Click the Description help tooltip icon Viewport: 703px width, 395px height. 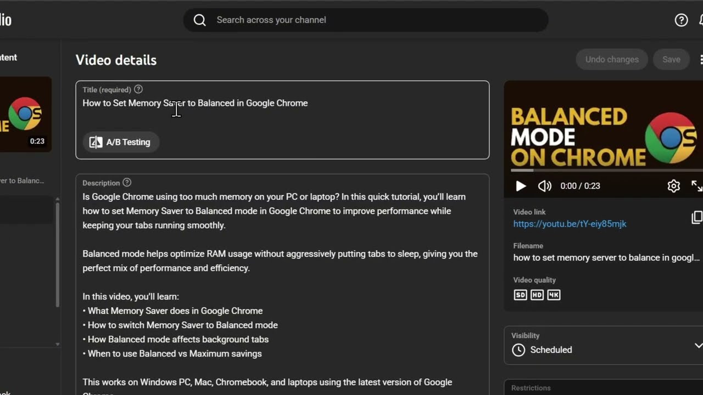point(127,183)
